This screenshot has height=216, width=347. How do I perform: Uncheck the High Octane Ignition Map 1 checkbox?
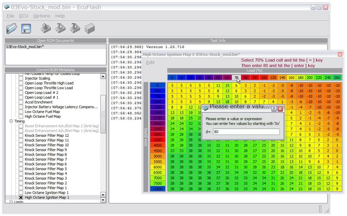coord(21,197)
